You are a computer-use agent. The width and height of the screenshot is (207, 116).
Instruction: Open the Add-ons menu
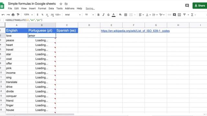click(70, 8)
